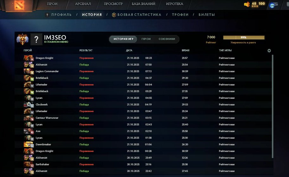Switch to the Союзники toggle tab
289x177 pixels.
tap(167, 39)
